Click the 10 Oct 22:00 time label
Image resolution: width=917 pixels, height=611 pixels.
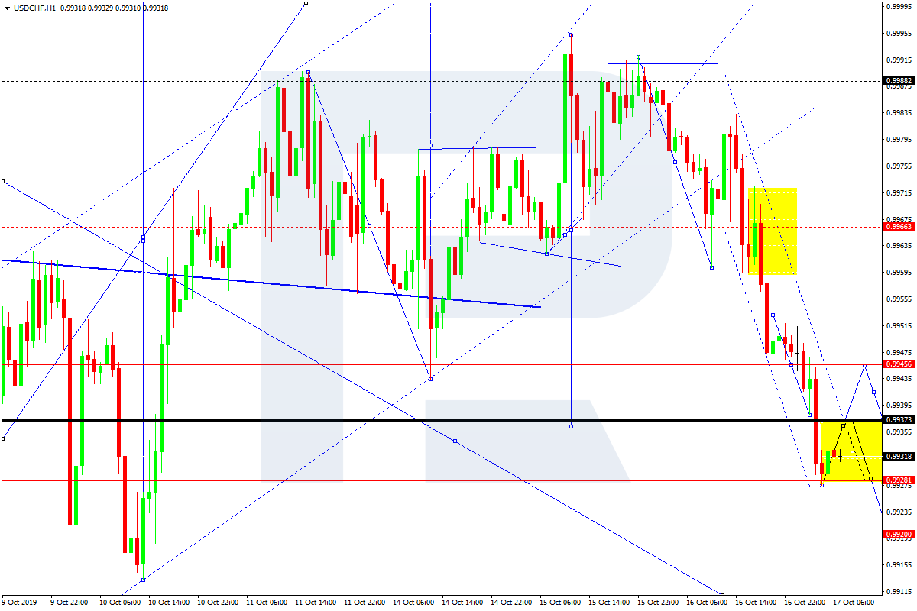(216, 603)
